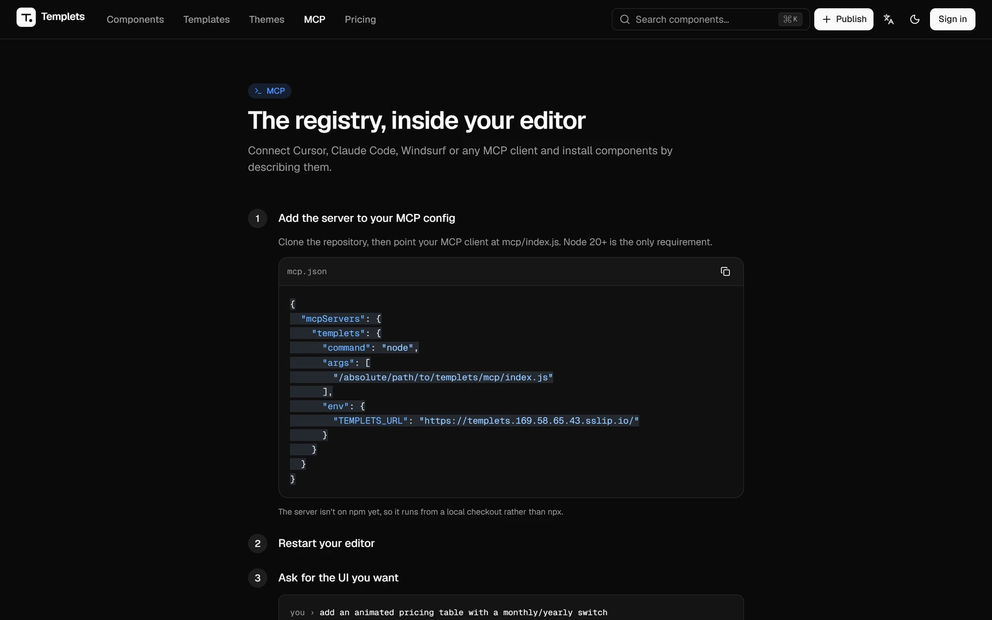Click the MCP terminal badge
The image size is (992, 620).
[x=270, y=91]
